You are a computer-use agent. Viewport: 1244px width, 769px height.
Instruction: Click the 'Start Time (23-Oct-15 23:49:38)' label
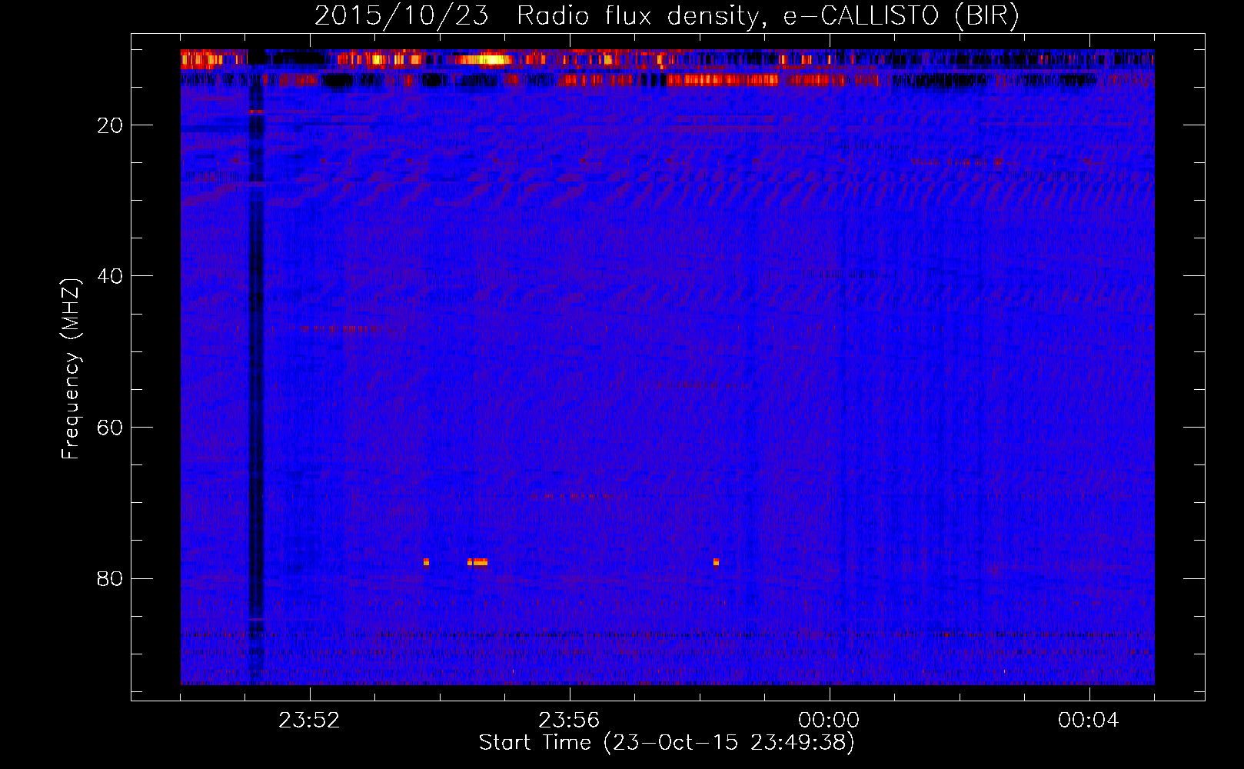click(x=667, y=743)
